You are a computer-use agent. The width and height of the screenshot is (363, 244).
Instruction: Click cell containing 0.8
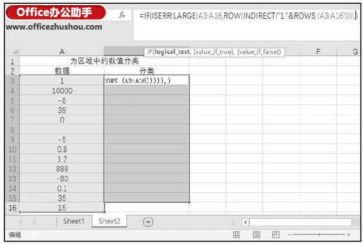click(62, 149)
